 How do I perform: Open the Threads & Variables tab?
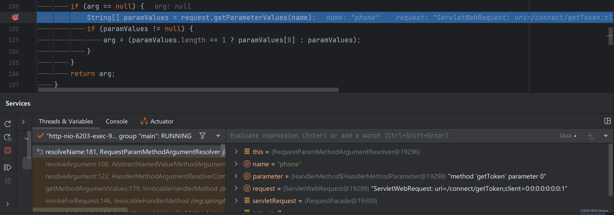(66, 121)
